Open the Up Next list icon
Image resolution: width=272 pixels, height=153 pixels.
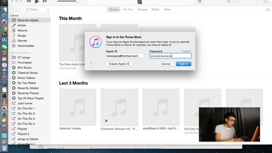tap(199, 1)
